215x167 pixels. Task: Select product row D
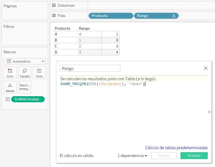[x=56, y=52]
